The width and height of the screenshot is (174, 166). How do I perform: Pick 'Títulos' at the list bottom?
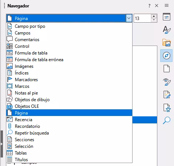[x=69, y=160]
